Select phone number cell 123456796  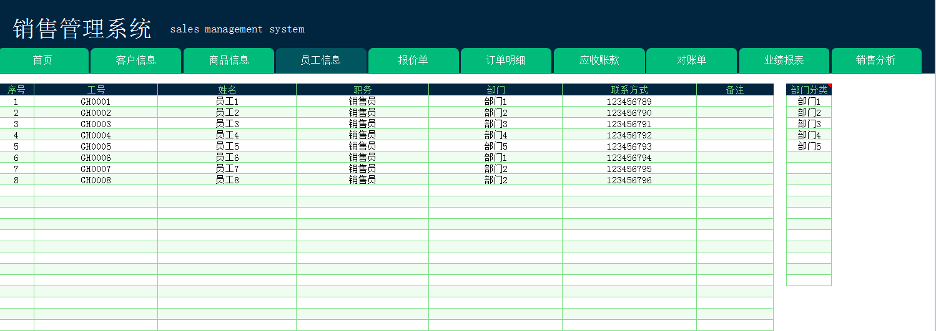[x=629, y=180]
